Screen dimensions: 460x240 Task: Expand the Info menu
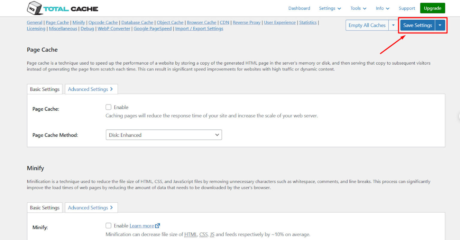(382, 8)
